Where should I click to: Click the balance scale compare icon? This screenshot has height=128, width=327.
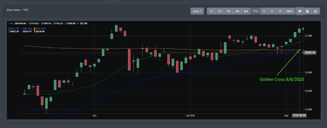coord(316,11)
